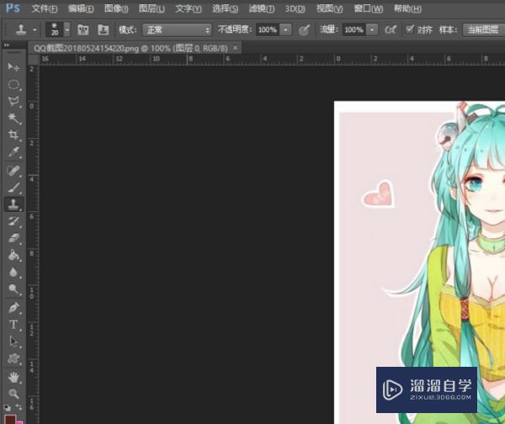Select the Healing Brush tool
Screen dimensions: 505x424
click(x=13, y=170)
